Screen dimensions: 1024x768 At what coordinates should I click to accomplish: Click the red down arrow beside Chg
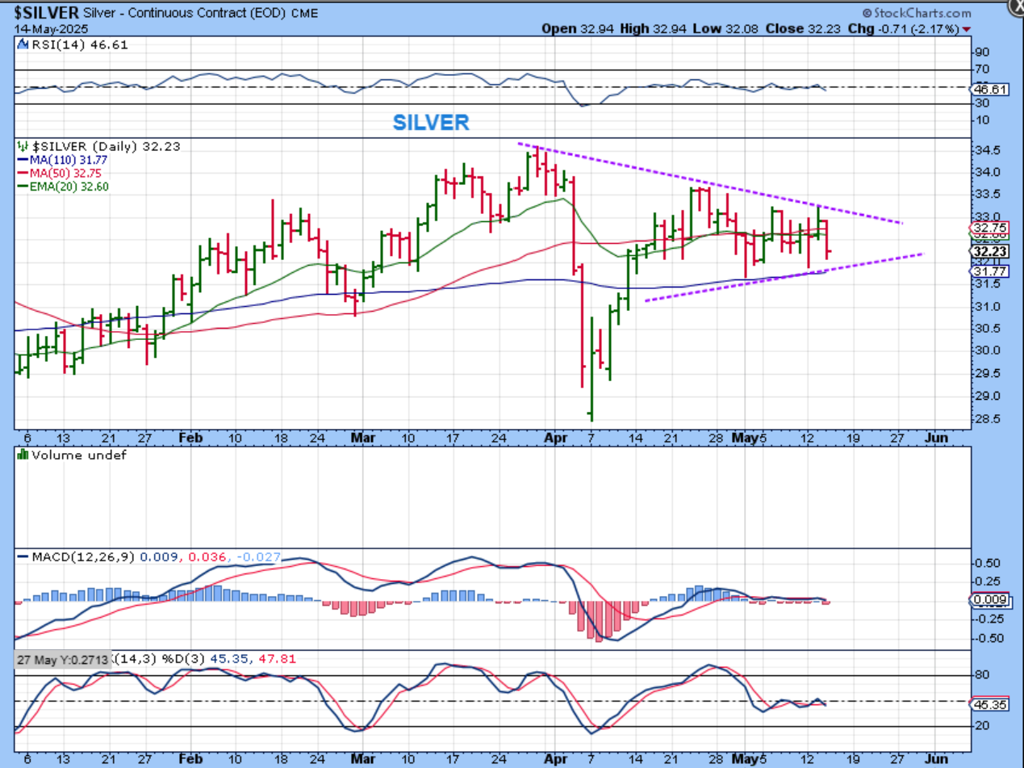click(x=966, y=30)
